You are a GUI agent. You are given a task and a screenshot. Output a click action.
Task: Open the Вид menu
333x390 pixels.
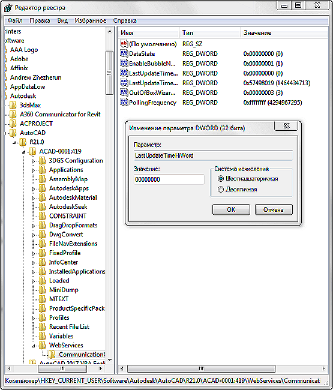pyautogui.click(x=62, y=20)
